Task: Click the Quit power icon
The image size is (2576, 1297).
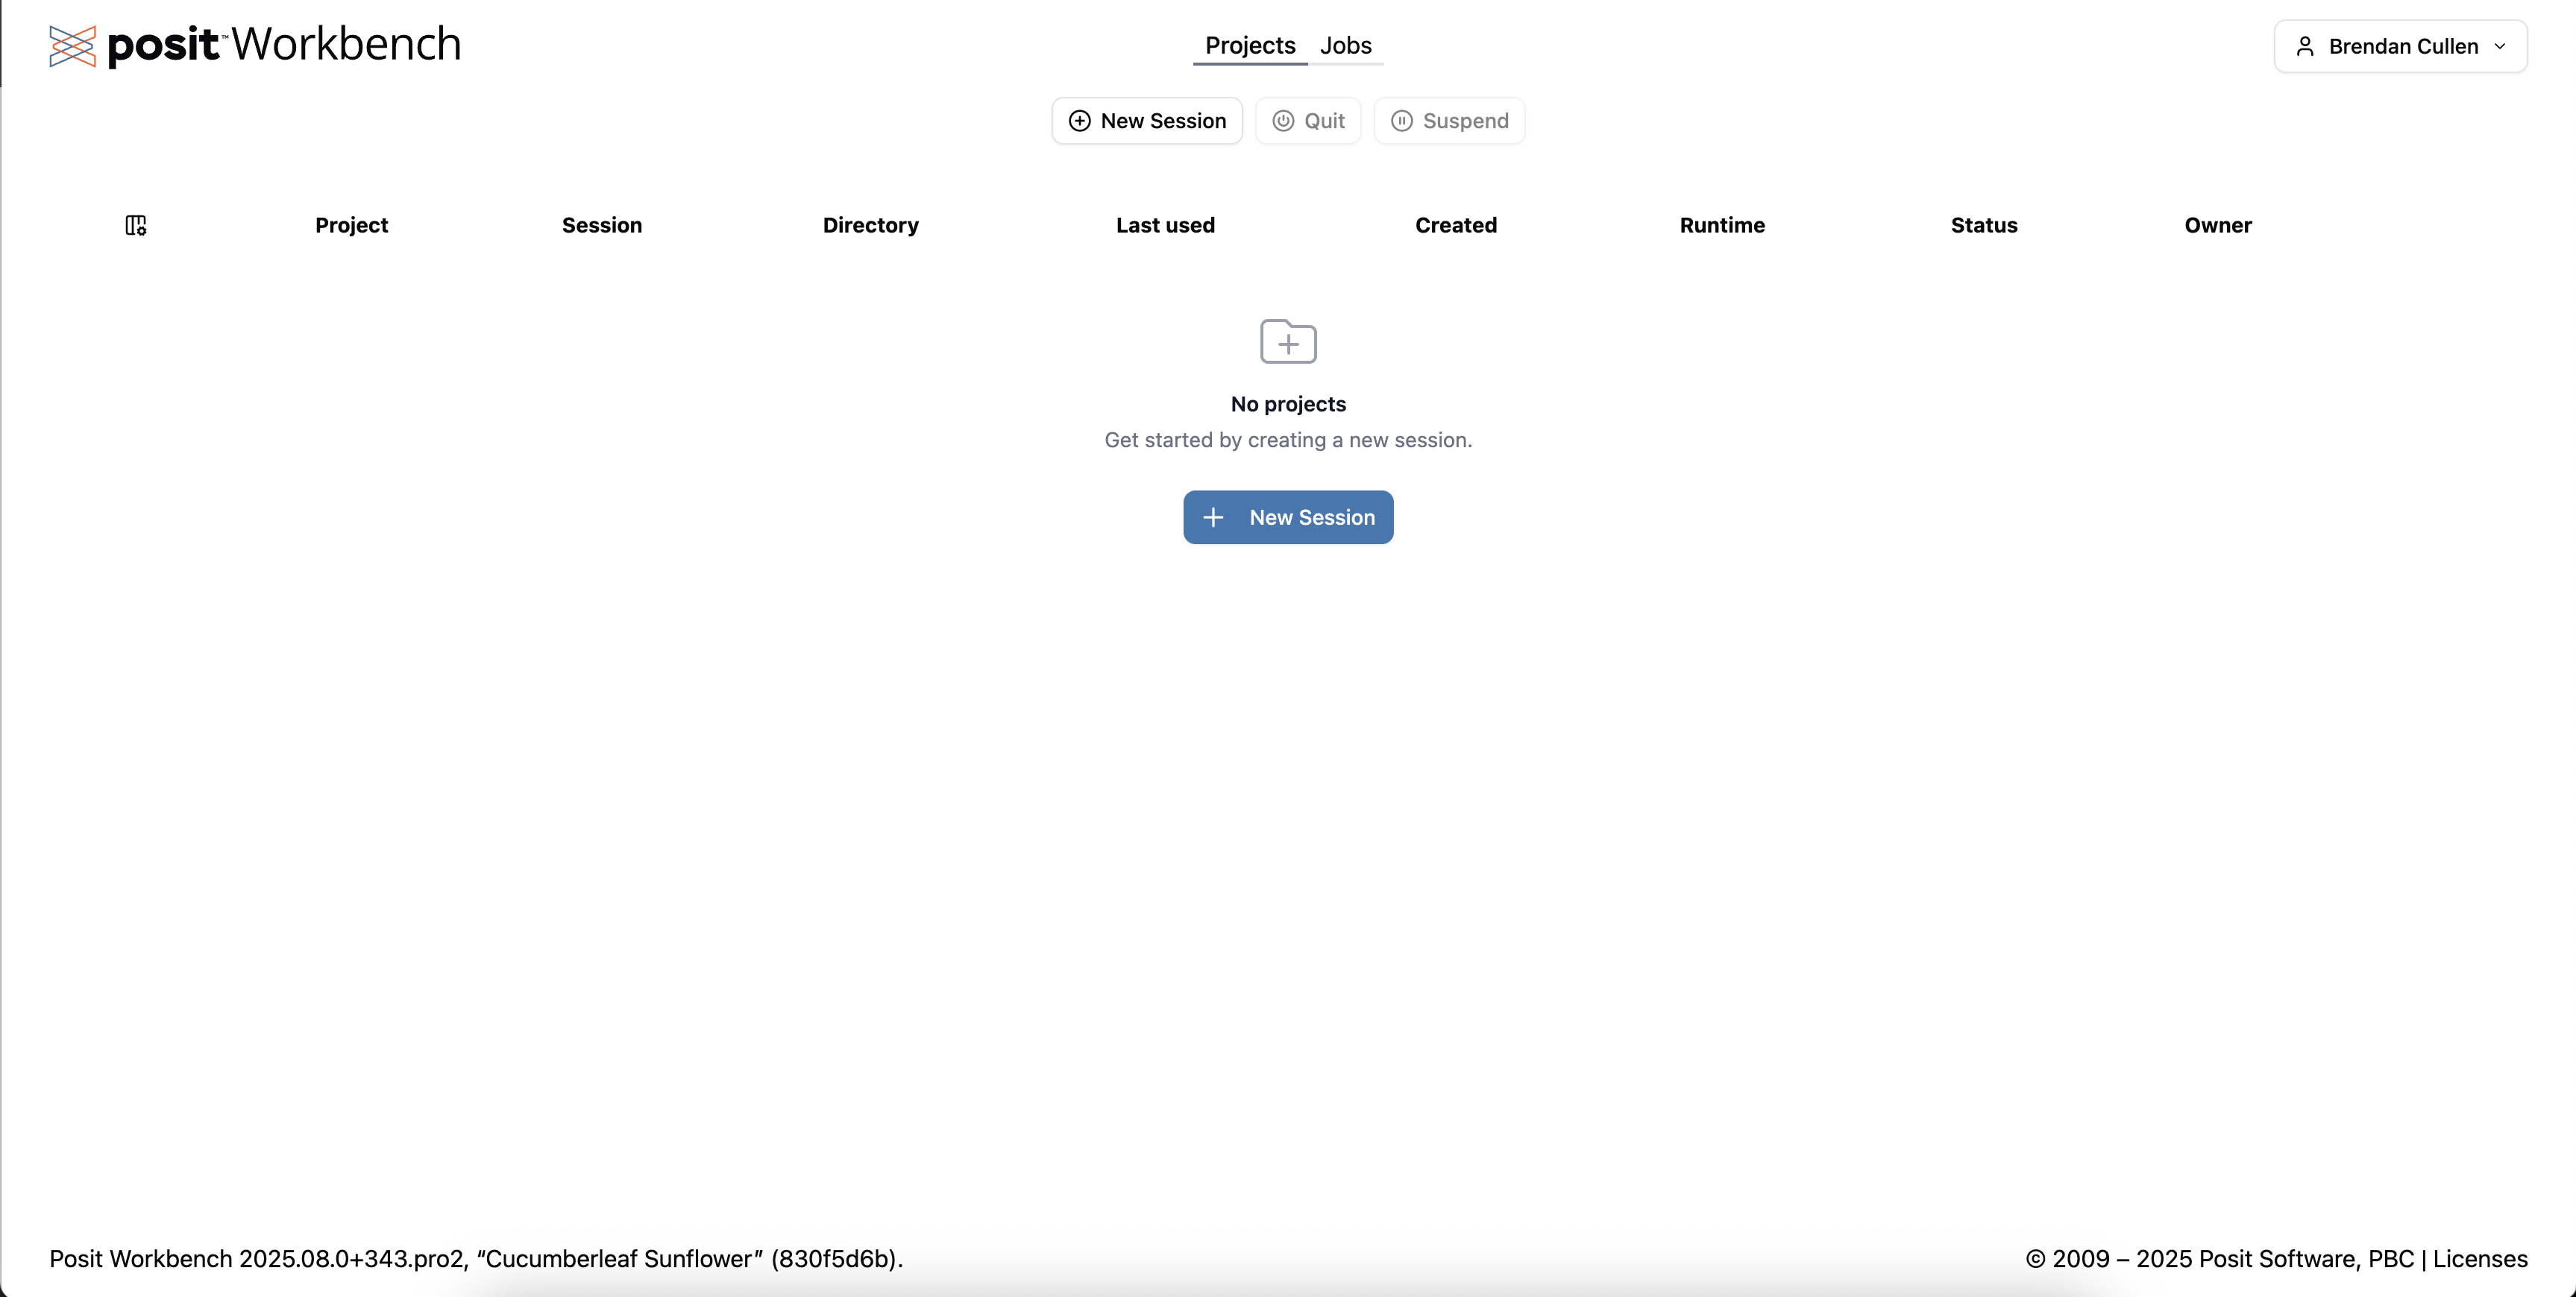Action: pos(1283,121)
